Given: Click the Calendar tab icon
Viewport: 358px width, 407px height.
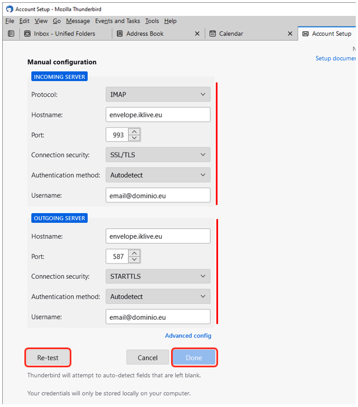Looking at the screenshot, I should click(x=213, y=33).
